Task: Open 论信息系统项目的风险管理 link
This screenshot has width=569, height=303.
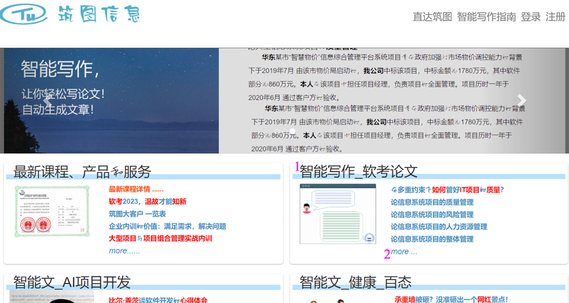Action: [x=432, y=215]
